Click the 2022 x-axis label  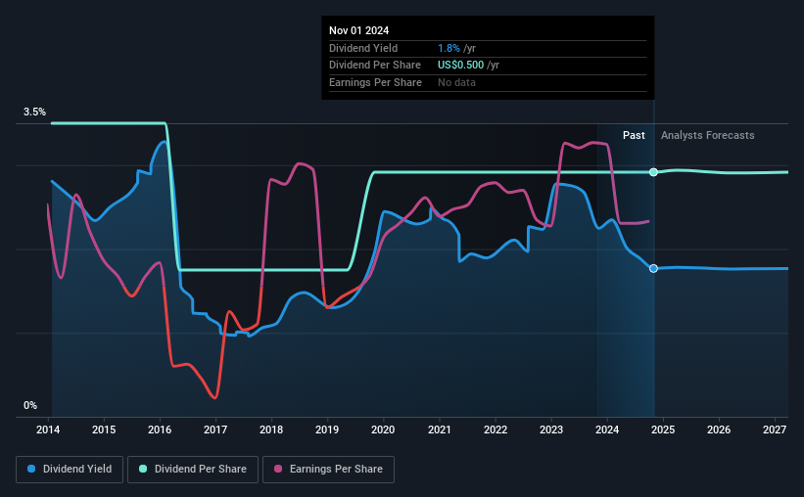click(x=496, y=429)
